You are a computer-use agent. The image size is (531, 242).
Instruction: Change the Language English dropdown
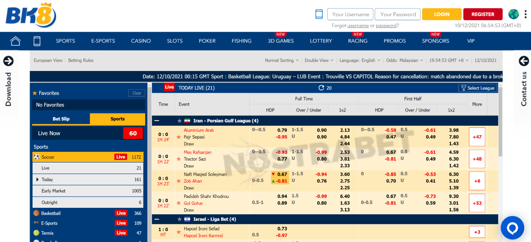point(359,60)
